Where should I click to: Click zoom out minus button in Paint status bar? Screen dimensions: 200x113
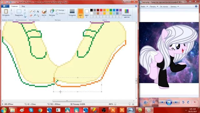click(115, 104)
